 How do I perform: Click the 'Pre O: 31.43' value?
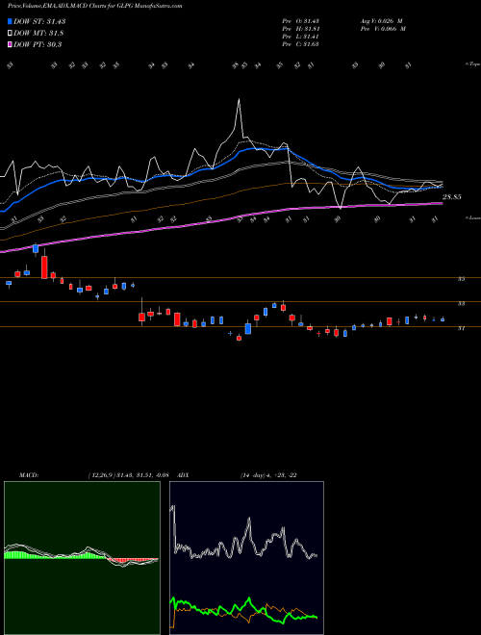coord(300,21)
